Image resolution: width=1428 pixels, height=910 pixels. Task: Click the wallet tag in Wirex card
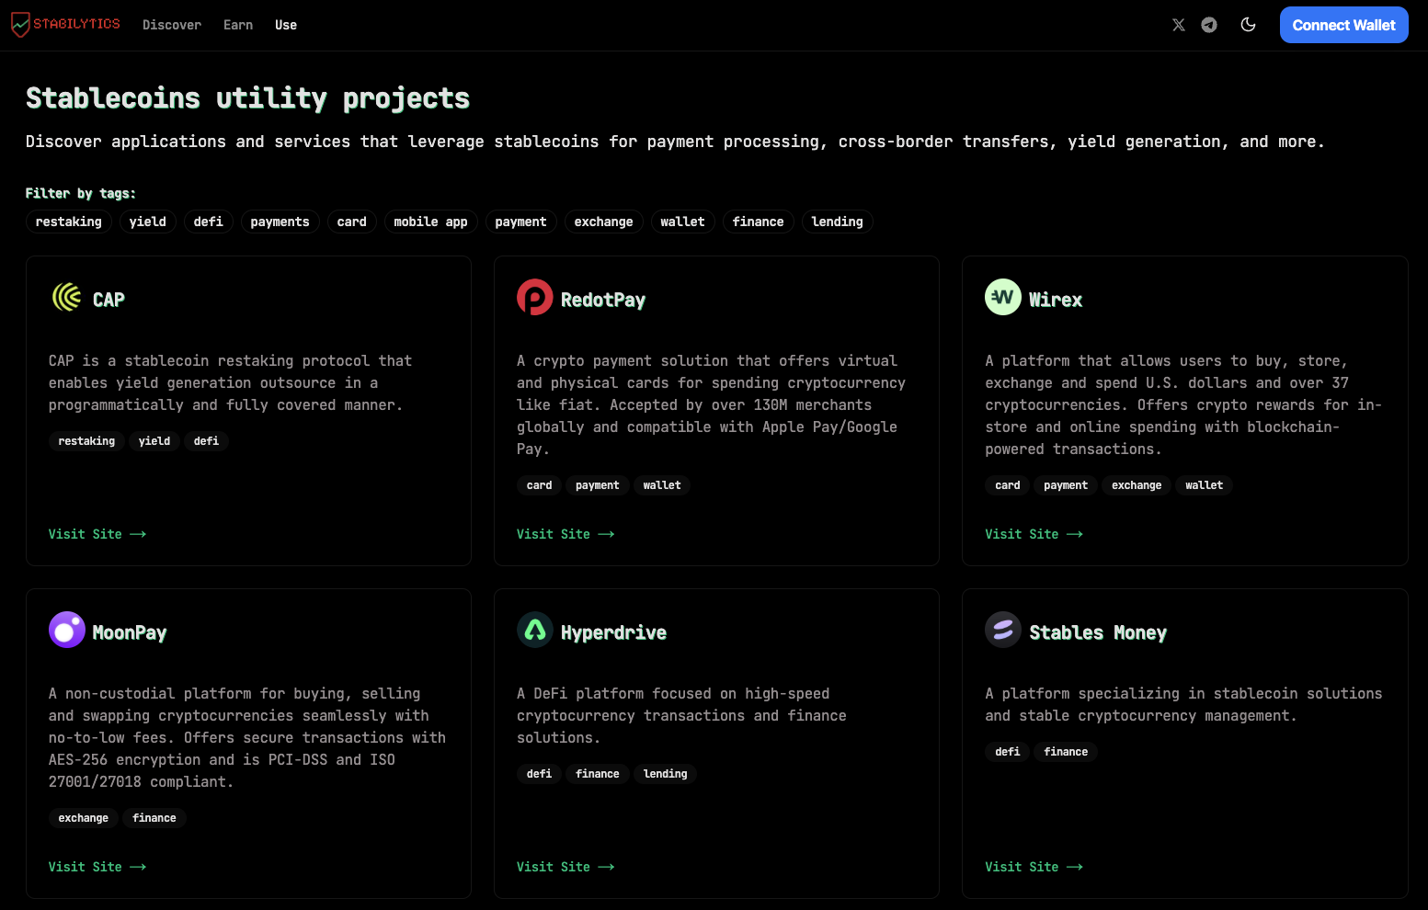coord(1204,485)
